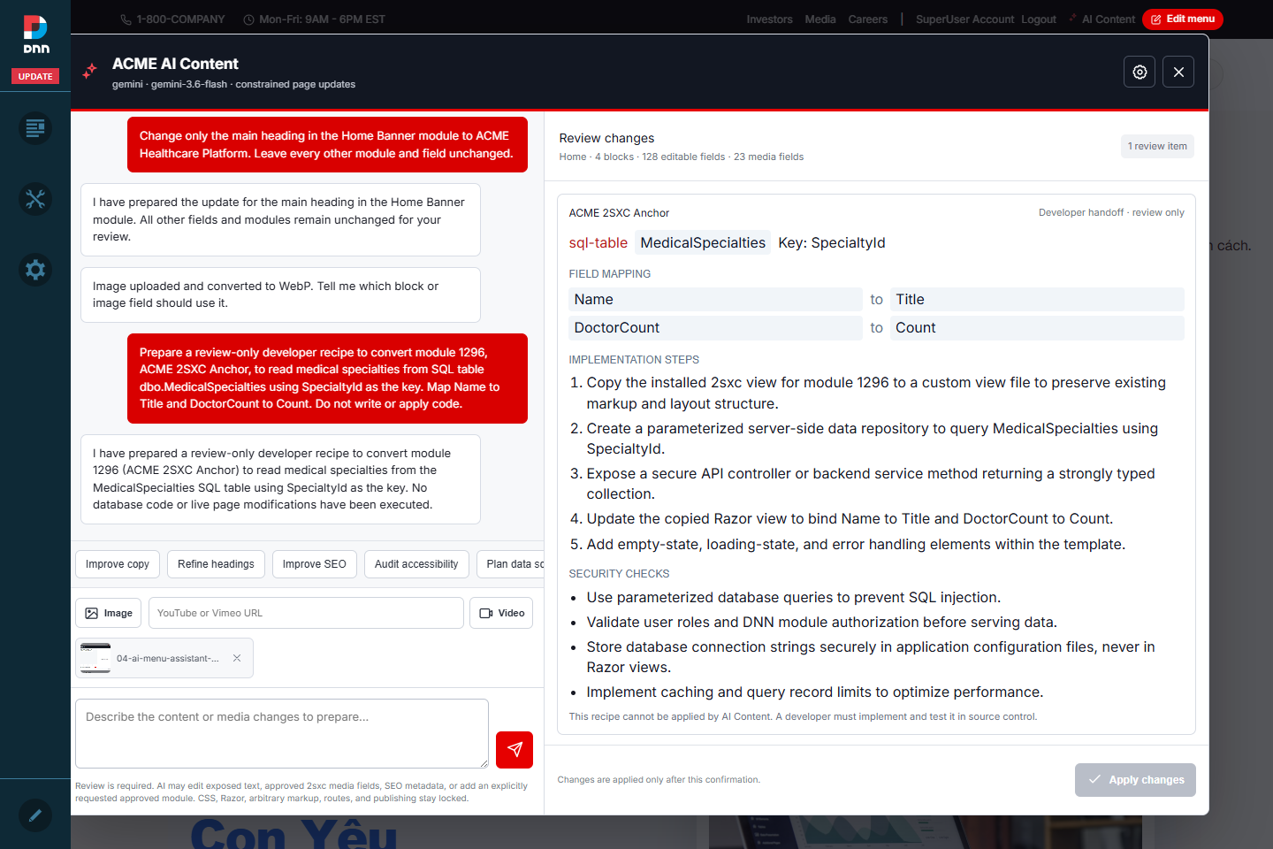Viewport: 1273px width, 849px height.
Task: Close the ACME AI Content dialog
Action: (1178, 73)
